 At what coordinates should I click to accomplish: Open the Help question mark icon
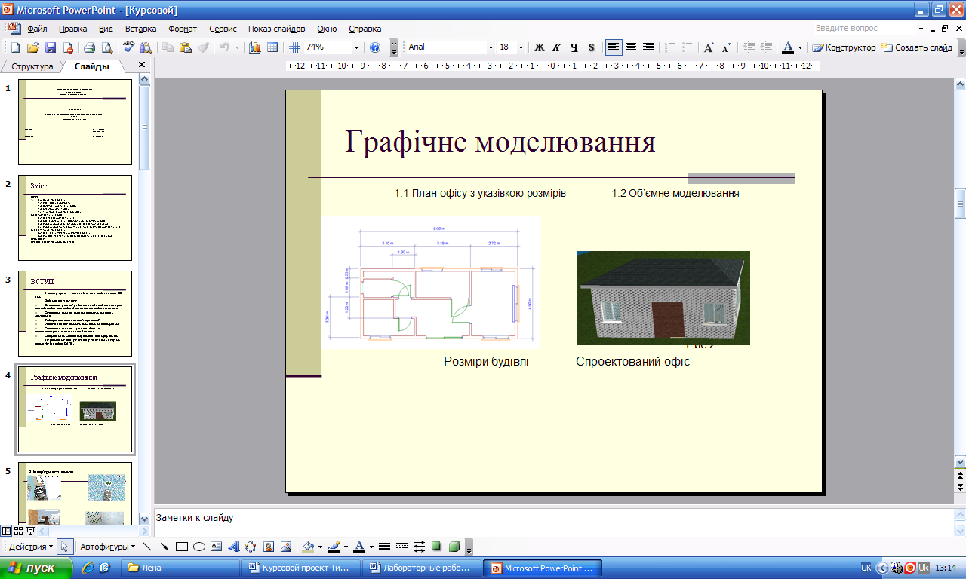pos(375,47)
